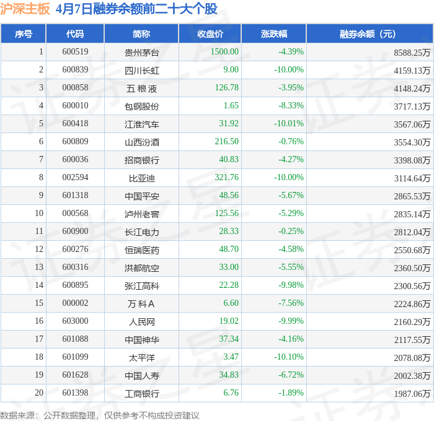Select stock code 002594
The image size is (434, 421).
(75, 177)
